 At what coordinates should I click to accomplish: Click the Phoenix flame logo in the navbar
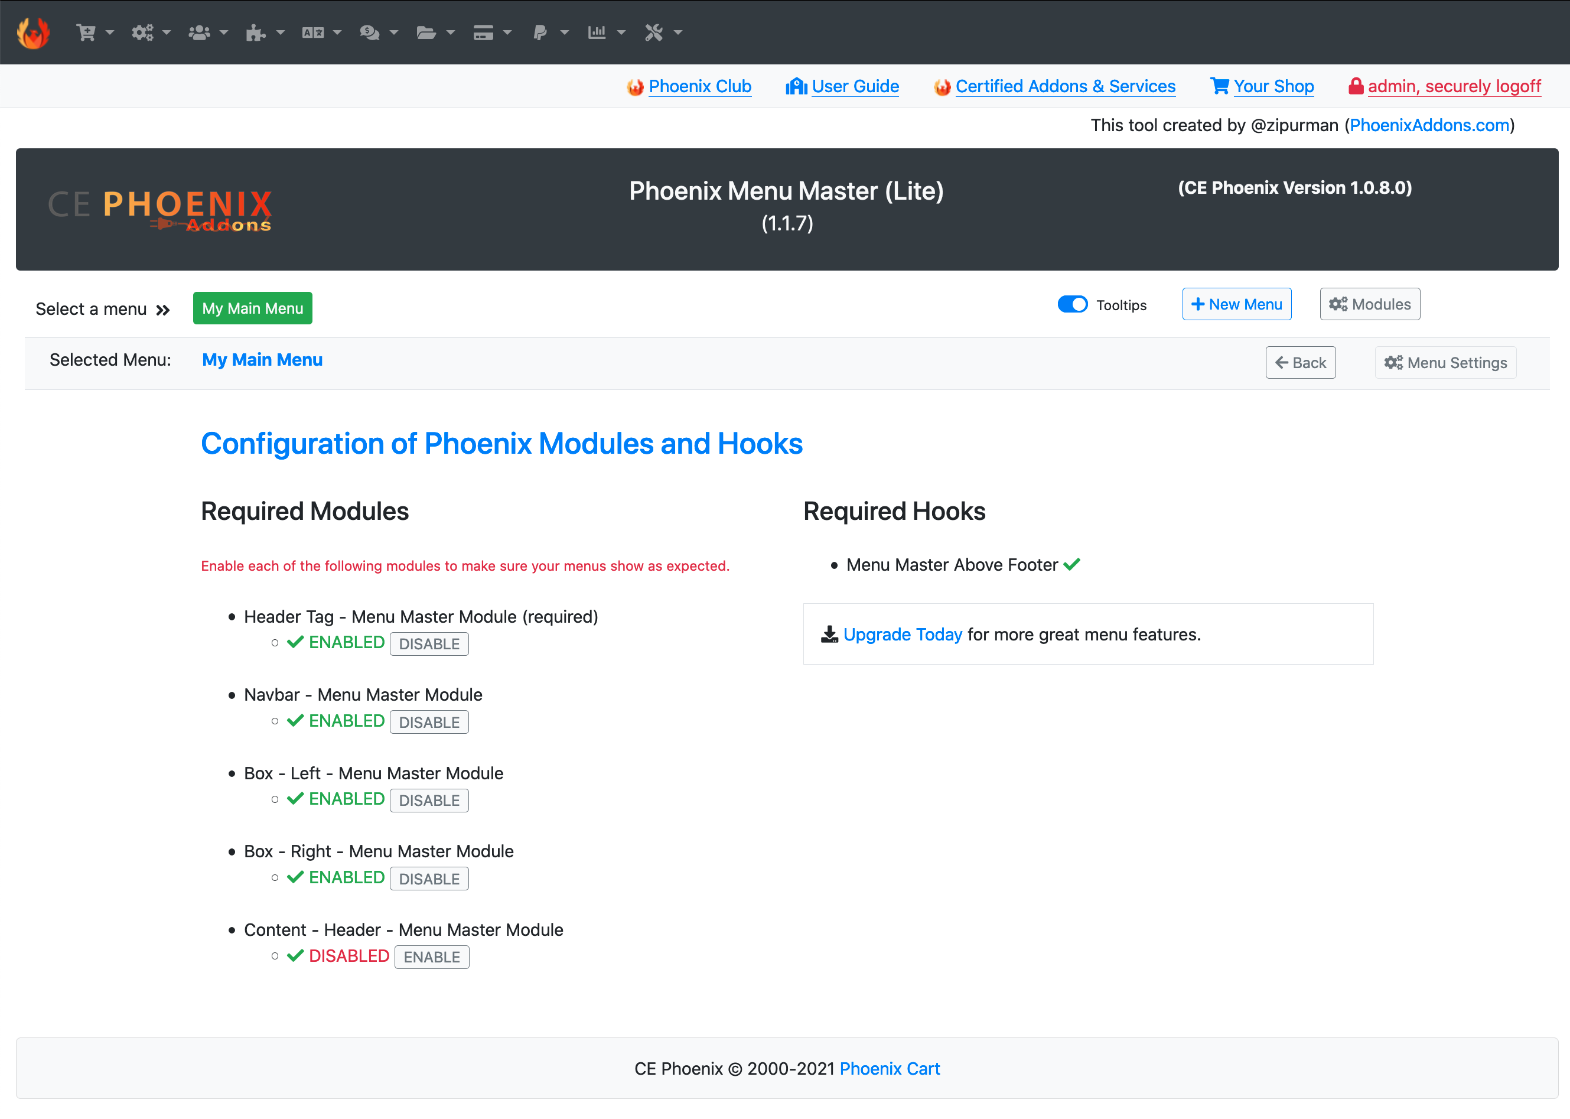33,32
